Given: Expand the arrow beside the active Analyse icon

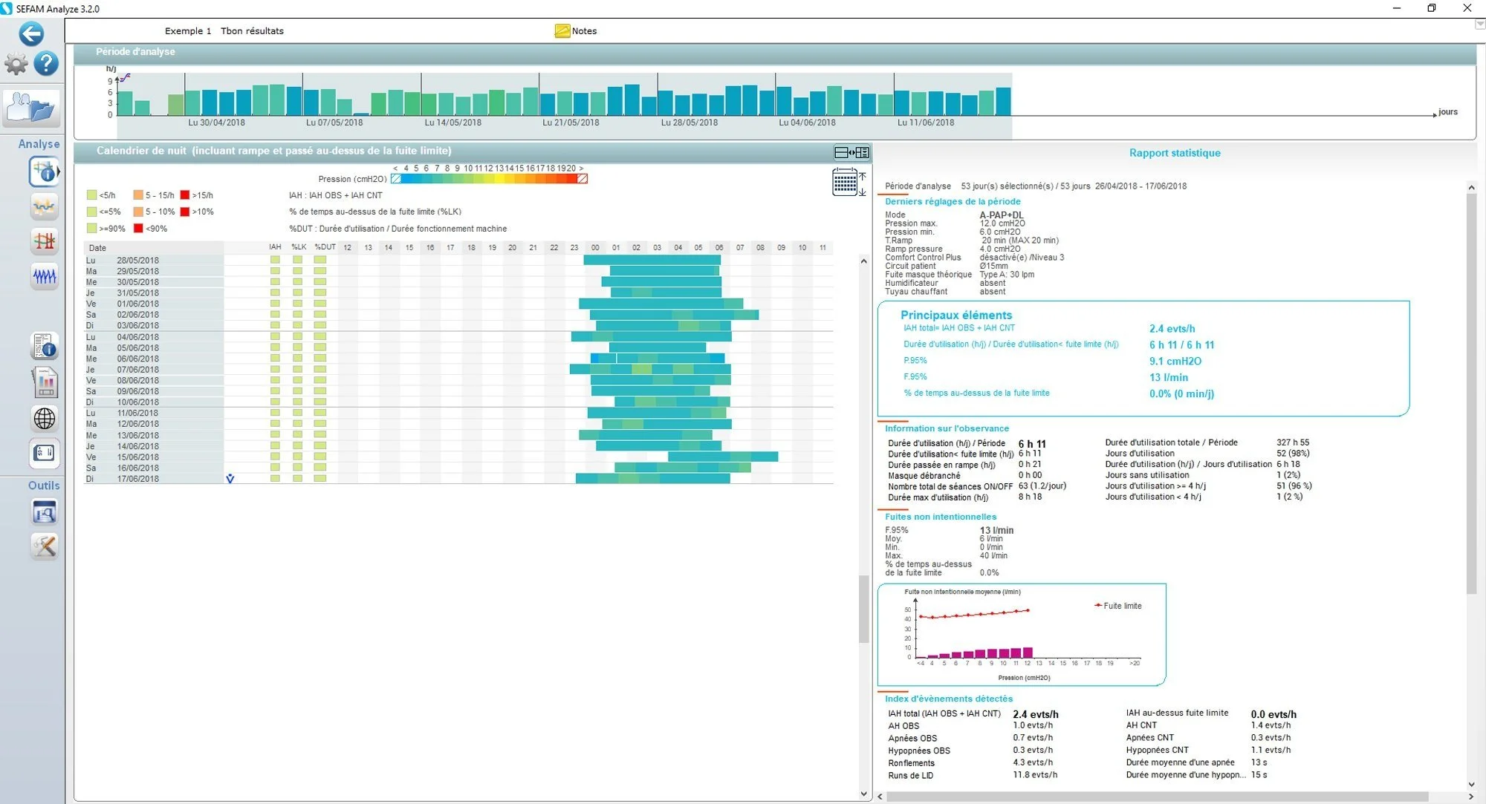Looking at the screenshot, I should [x=58, y=172].
